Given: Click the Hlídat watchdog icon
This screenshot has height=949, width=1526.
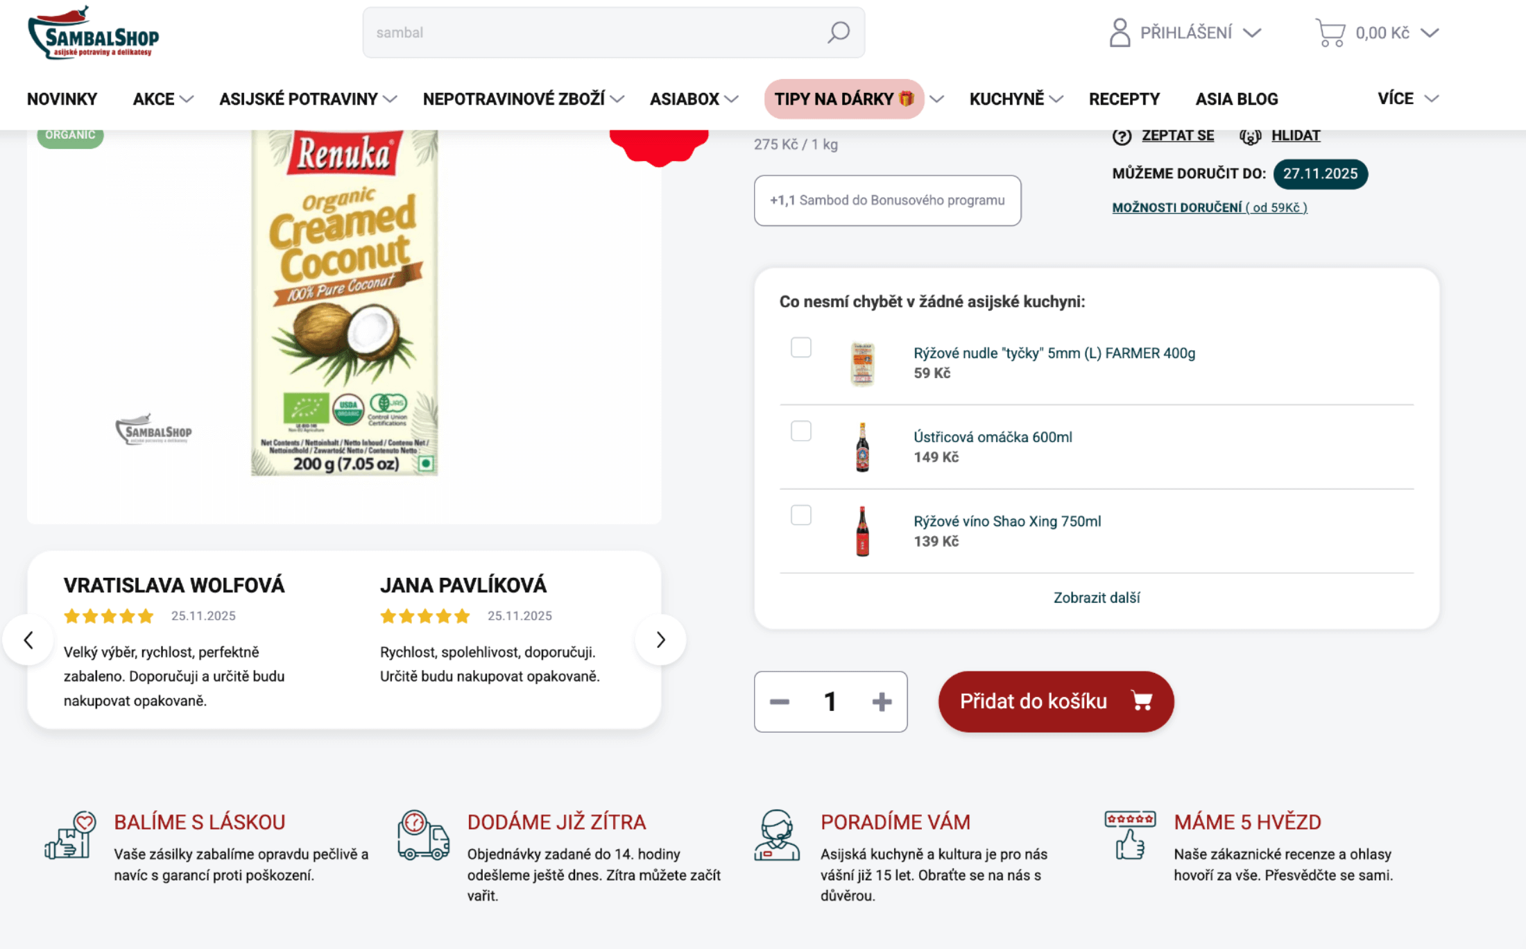Looking at the screenshot, I should pos(1250,136).
